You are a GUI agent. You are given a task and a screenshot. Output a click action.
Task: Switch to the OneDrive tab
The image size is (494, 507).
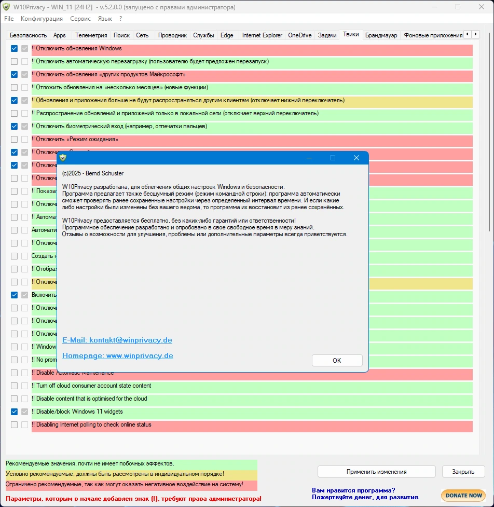click(x=300, y=35)
